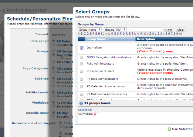Click the filter text input field
Screen dimensions: 193x137
tap(145, 29)
